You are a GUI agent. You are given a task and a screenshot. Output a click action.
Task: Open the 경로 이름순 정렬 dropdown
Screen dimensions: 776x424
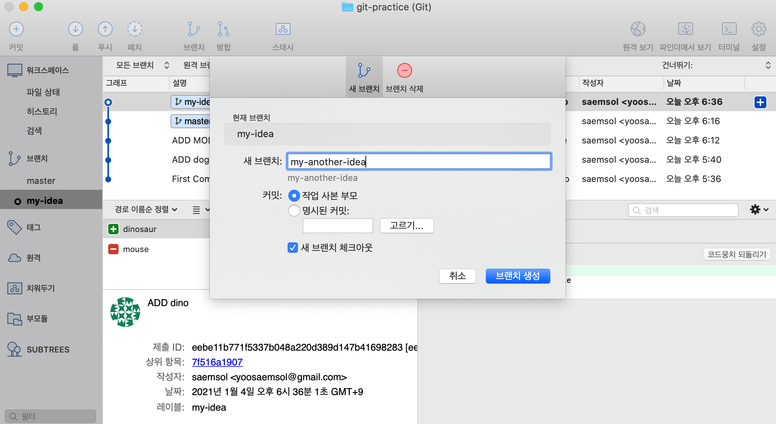[146, 209]
